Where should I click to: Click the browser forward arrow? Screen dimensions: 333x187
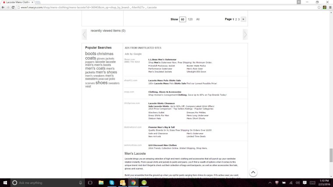pos(8,7)
